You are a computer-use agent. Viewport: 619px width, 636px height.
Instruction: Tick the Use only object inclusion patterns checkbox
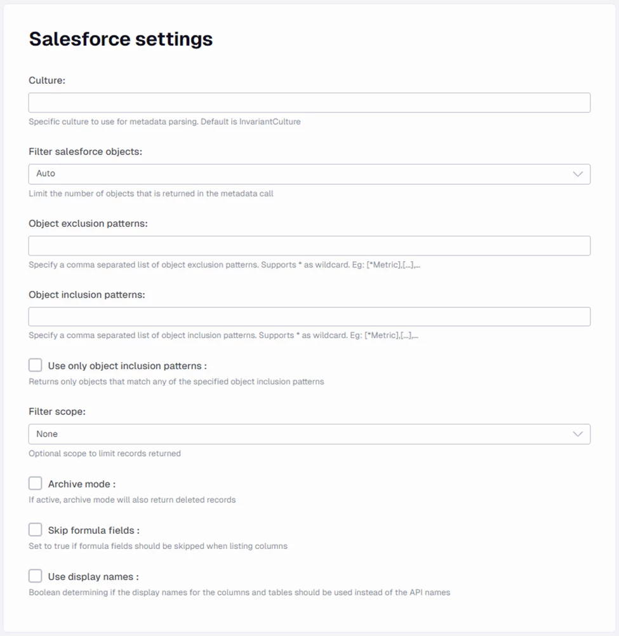coord(36,365)
